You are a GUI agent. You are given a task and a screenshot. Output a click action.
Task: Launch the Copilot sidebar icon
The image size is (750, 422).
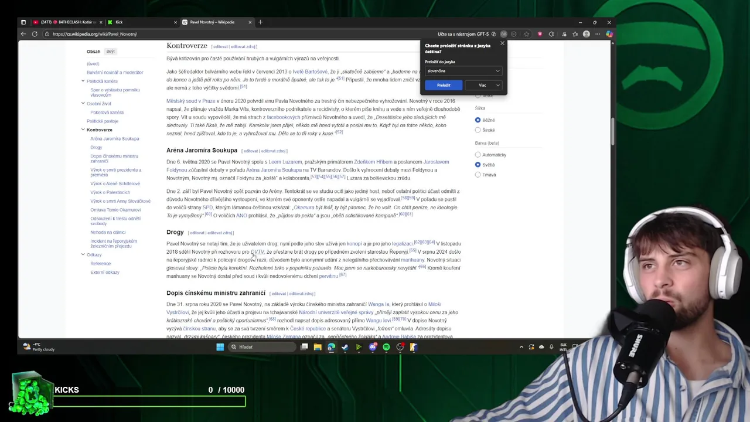point(609,34)
